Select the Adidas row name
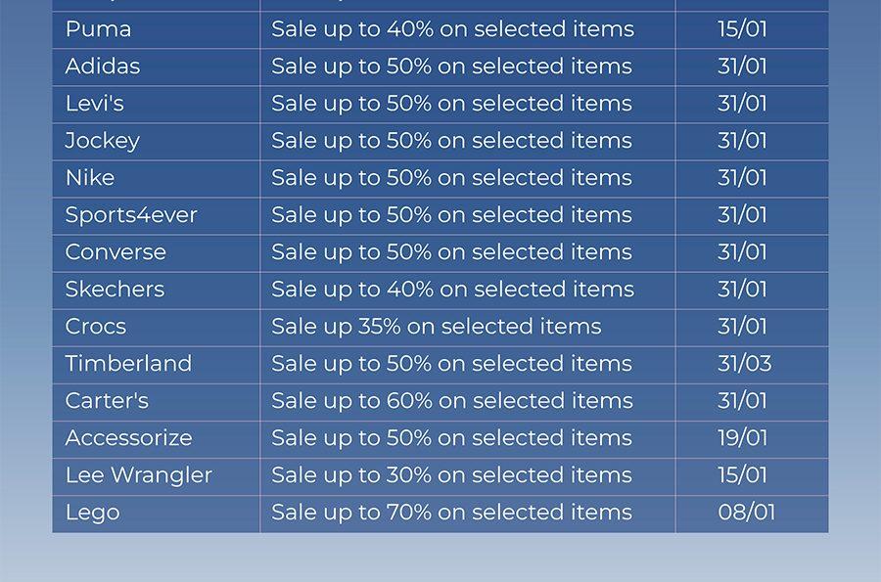This screenshot has width=881, height=582. coord(102,67)
